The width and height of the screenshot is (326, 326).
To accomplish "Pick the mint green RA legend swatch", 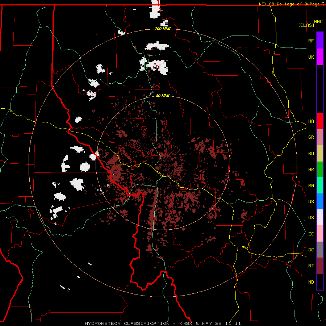I will pyautogui.click(x=320, y=185).
